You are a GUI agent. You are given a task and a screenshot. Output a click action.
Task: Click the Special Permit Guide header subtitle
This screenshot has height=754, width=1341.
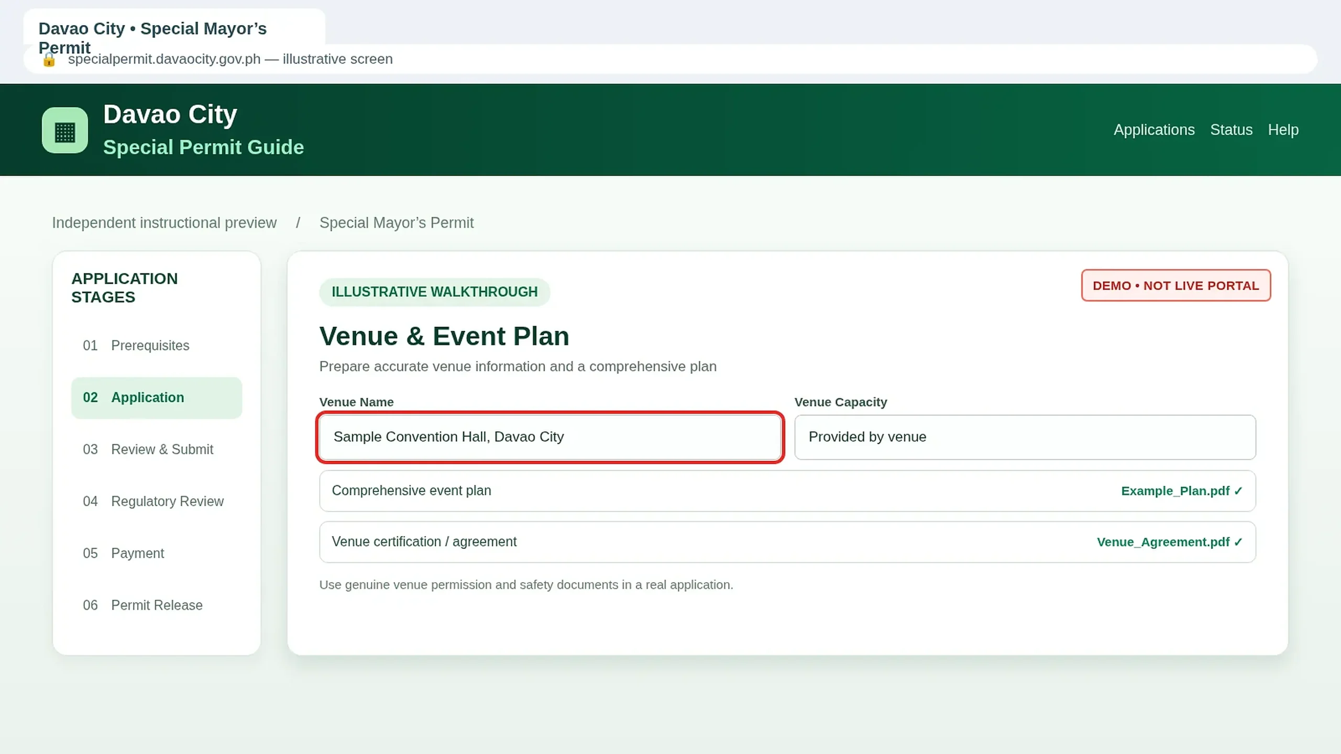pyautogui.click(x=203, y=148)
